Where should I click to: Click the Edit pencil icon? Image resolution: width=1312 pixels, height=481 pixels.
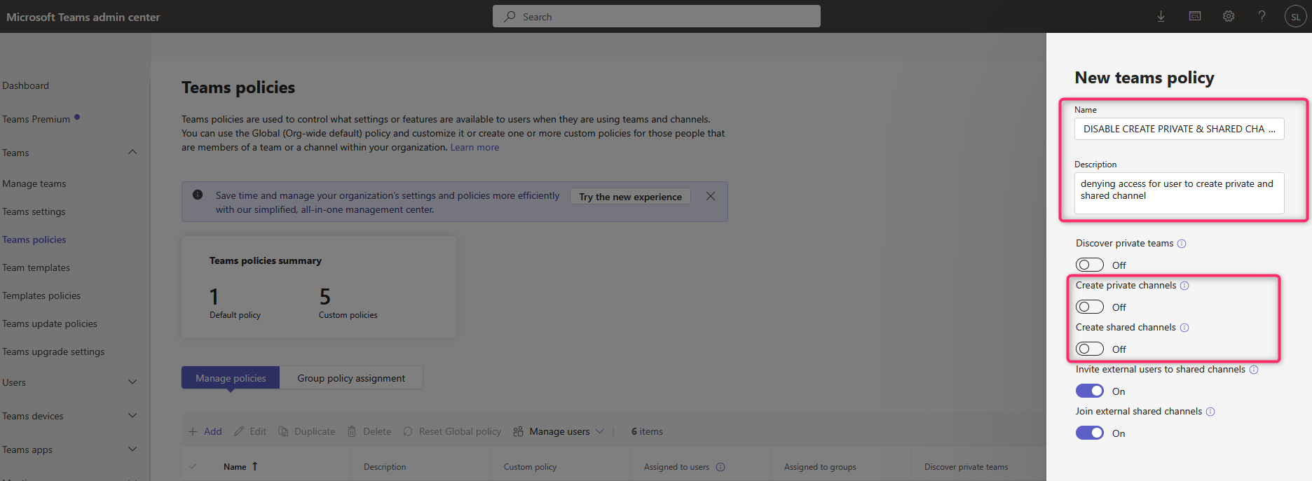tap(239, 431)
